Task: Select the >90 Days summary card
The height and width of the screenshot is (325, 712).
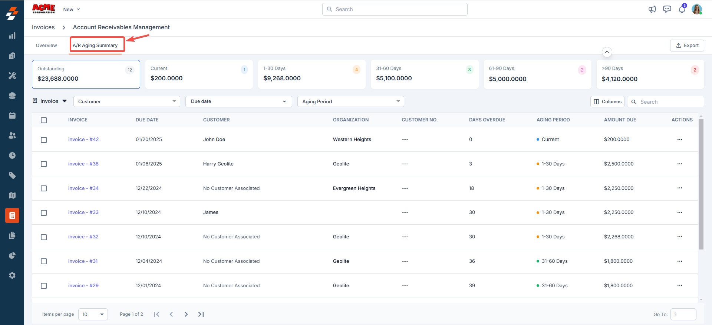Action: pyautogui.click(x=650, y=74)
